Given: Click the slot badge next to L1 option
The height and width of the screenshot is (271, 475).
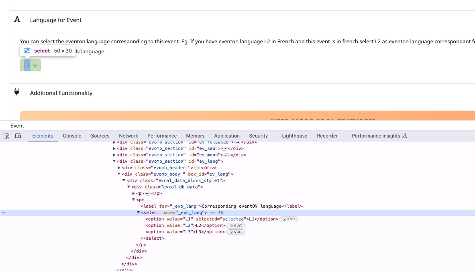Looking at the screenshot, I should (289, 219).
